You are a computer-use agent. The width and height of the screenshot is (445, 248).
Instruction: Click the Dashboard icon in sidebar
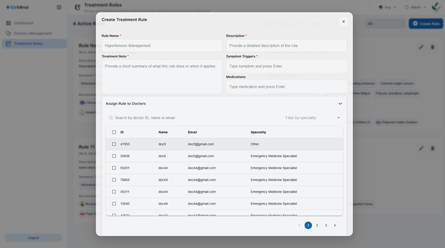pos(8,23)
